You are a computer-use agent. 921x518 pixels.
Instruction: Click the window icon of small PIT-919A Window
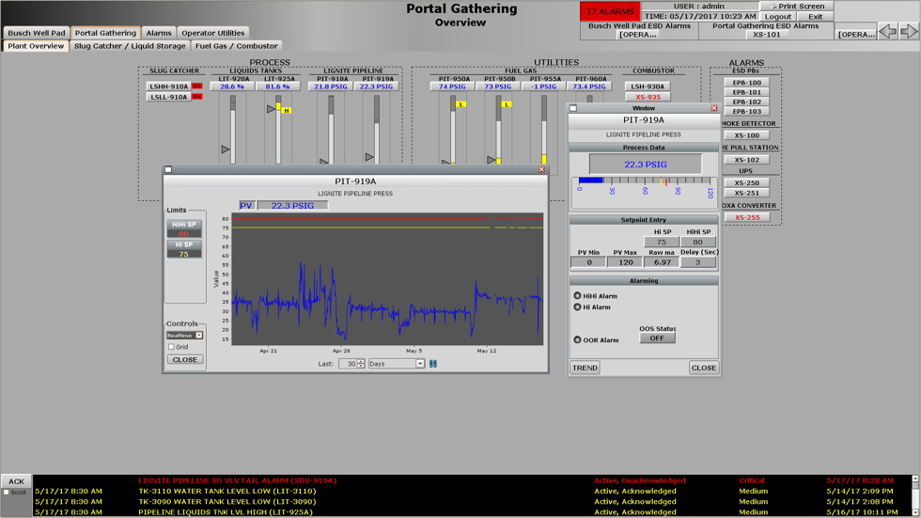pos(573,108)
